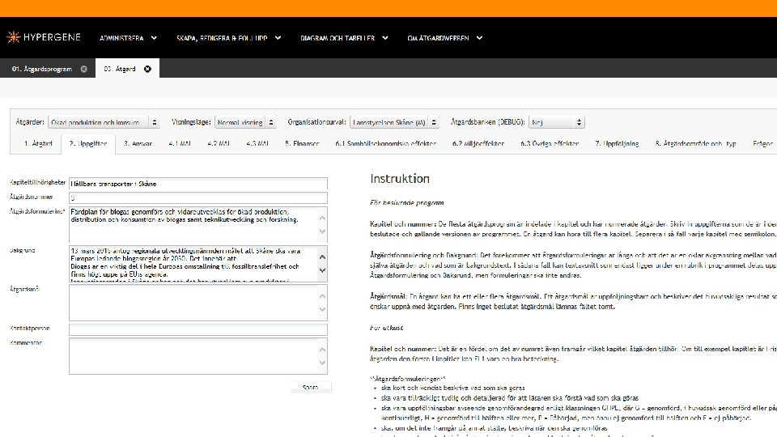The height and width of the screenshot is (437, 777).
Task: Change Visningsläge dropdown selection
Action: 245,122
